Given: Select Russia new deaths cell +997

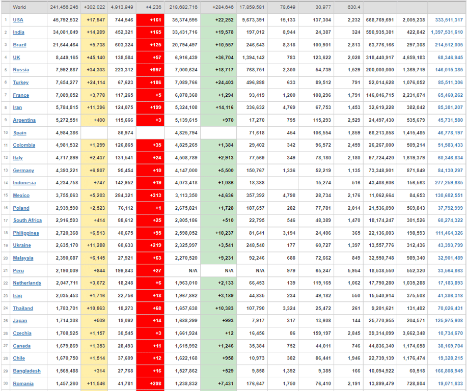Looking at the screenshot, I should 150,70.
